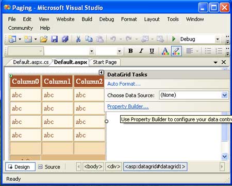The image size is (232, 186).
Task: Click the New Project toolbar icon
Action: click(12, 39)
